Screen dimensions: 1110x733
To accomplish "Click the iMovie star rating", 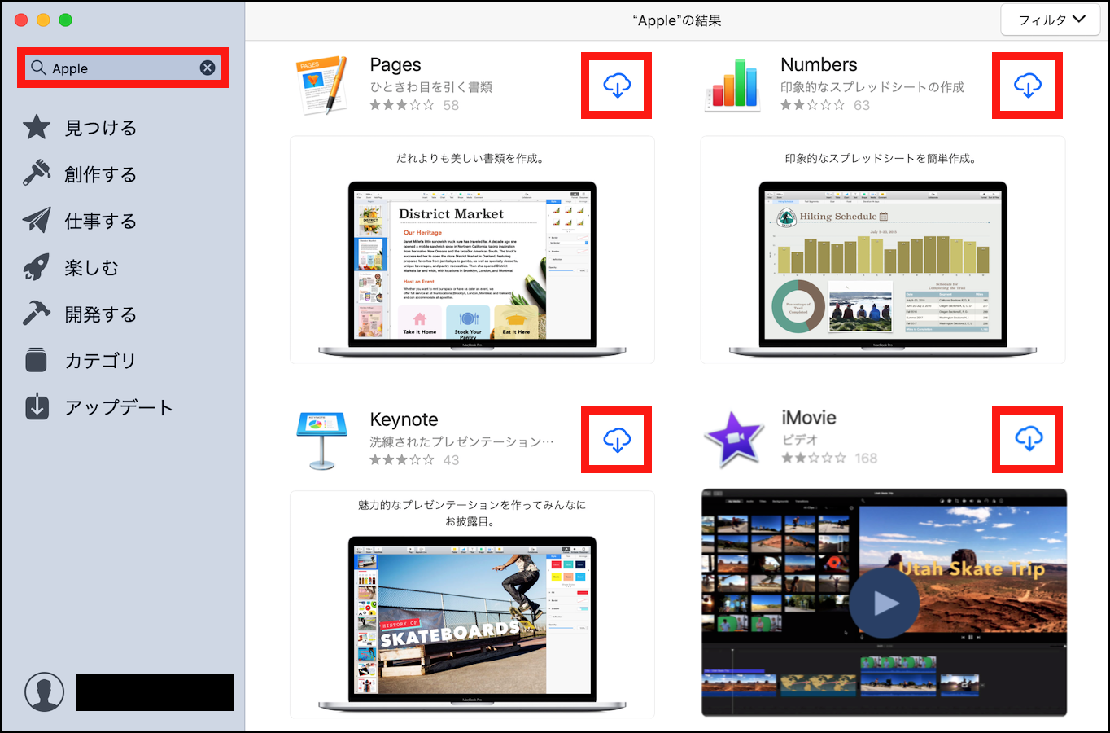I will coord(814,458).
